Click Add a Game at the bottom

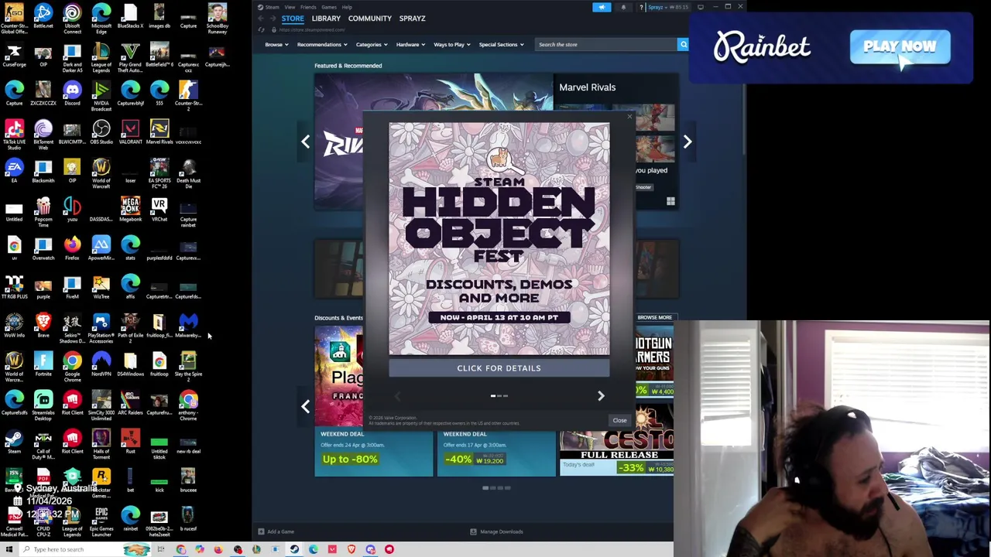276,531
